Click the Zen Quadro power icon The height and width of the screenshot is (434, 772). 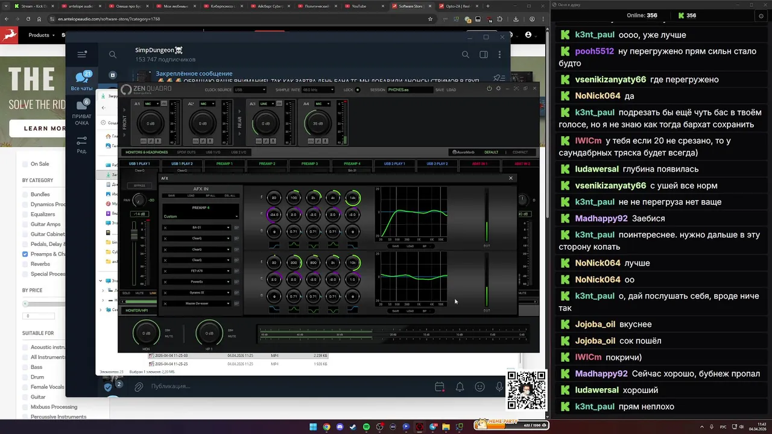489,89
